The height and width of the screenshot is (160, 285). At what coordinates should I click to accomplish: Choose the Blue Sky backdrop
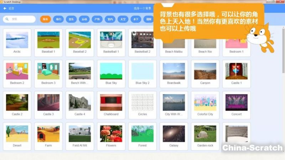click(x=111, y=73)
